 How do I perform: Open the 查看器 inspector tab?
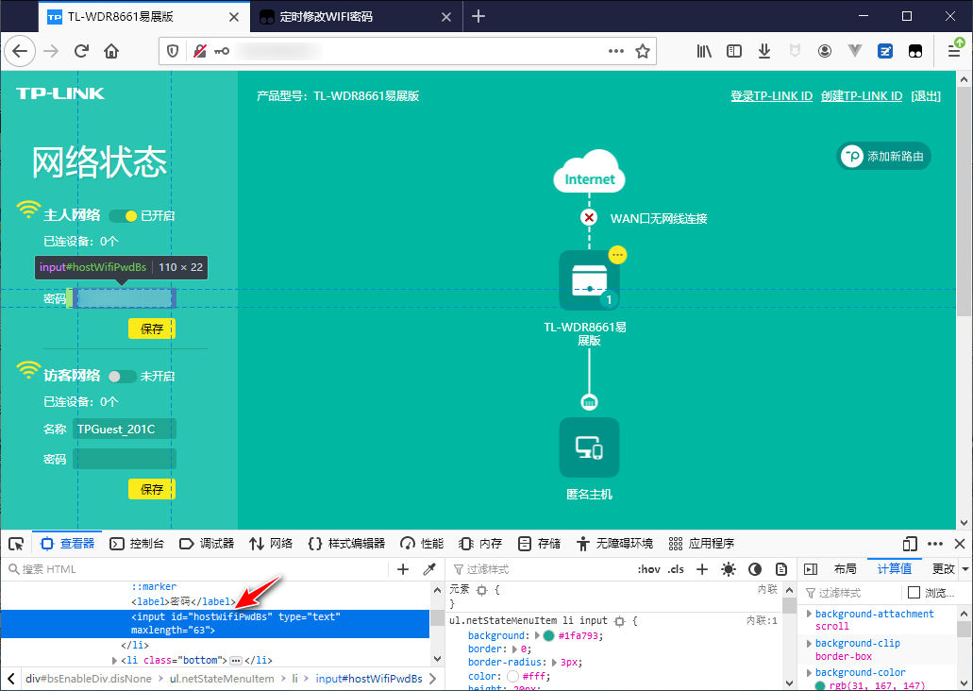click(68, 544)
